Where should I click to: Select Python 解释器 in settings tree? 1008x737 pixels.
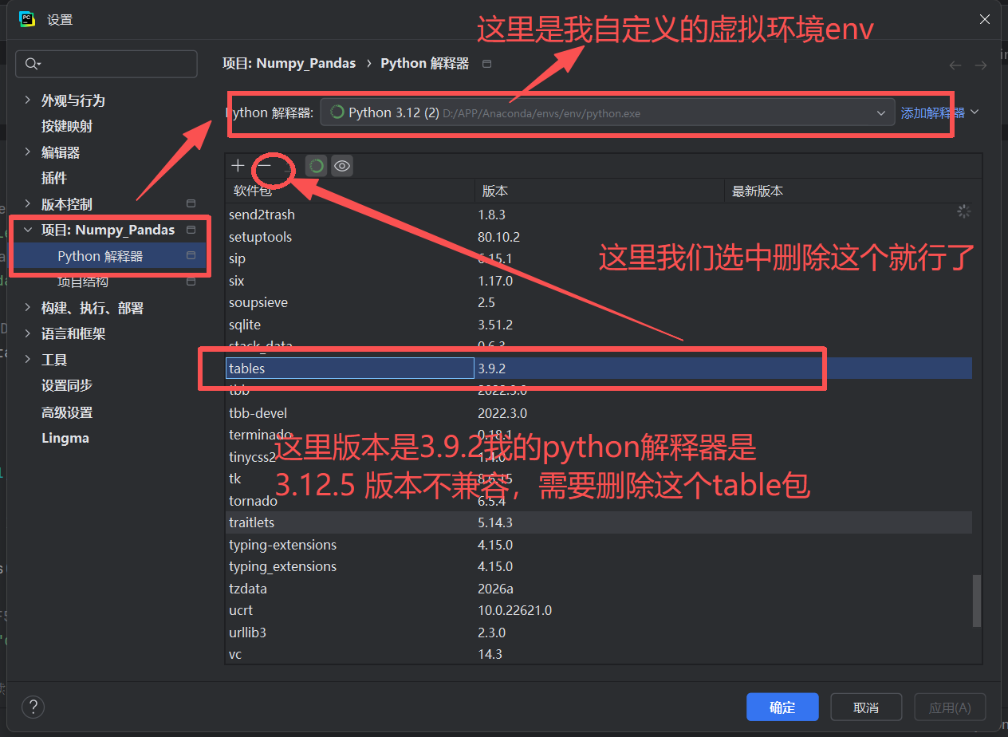(x=100, y=256)
